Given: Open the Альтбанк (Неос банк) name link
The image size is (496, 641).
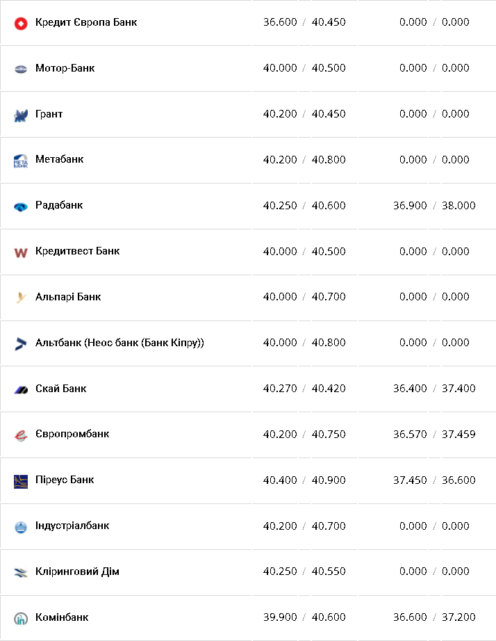Looking at the screenshot, I should (x=119, y=343).
